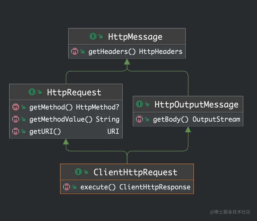This screenshot has height=221, width=257.
Task: Click the method icon beside getURI()
Action: coord(16,131)
